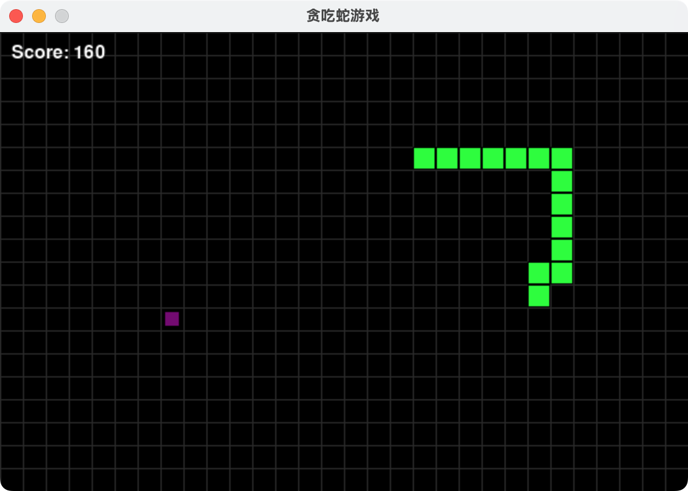Click the empty cell right of the snake's top-right corner

(x=585, y=158)
